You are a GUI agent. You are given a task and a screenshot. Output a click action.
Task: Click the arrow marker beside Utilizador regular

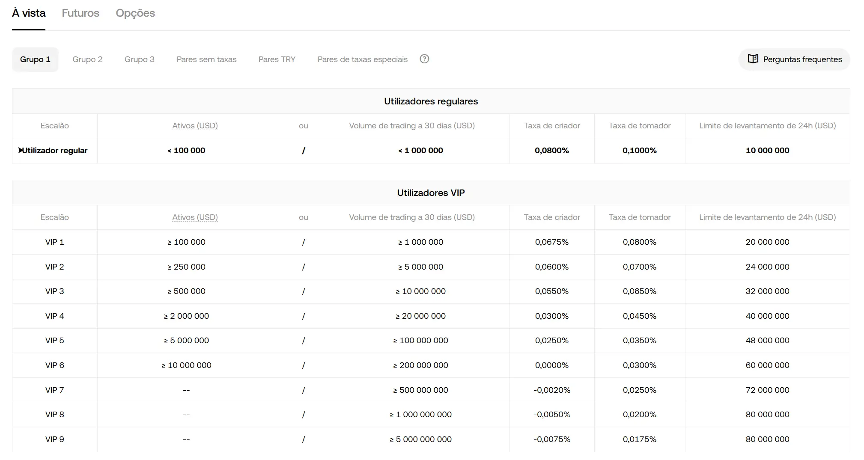click(x=20, y=150)
